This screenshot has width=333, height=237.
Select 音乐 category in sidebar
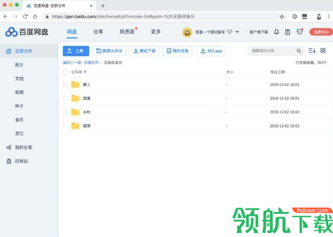[19, 120]
